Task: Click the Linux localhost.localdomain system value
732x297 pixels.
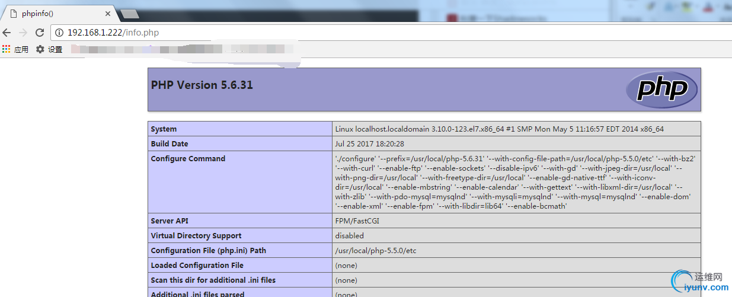Action: click(x=500, y=129)
